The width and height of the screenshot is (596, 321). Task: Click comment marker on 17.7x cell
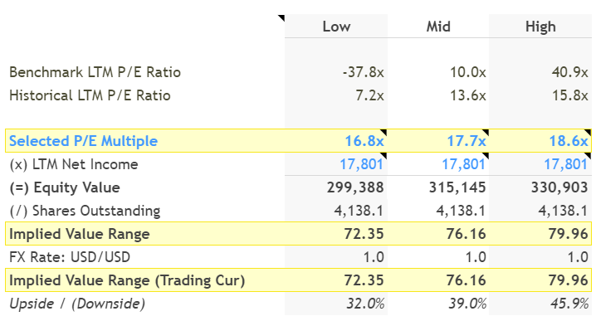point(486,132)
